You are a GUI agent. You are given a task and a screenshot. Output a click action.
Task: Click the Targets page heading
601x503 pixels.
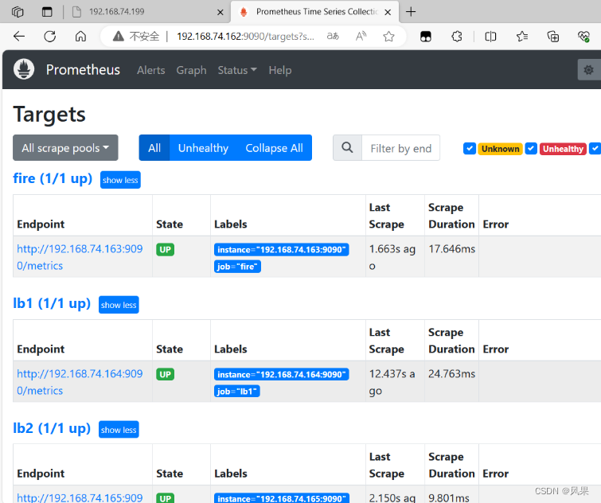point(49,114)
